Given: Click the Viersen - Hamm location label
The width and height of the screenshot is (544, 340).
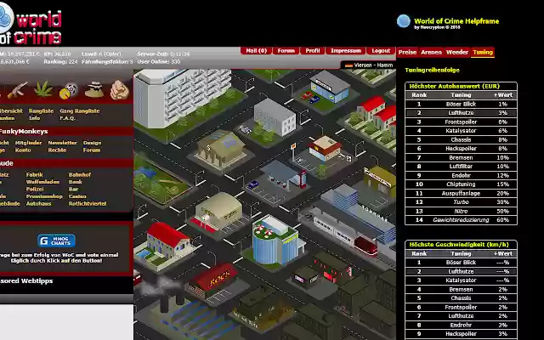Looking at the screenshot, I should [373, 65].
